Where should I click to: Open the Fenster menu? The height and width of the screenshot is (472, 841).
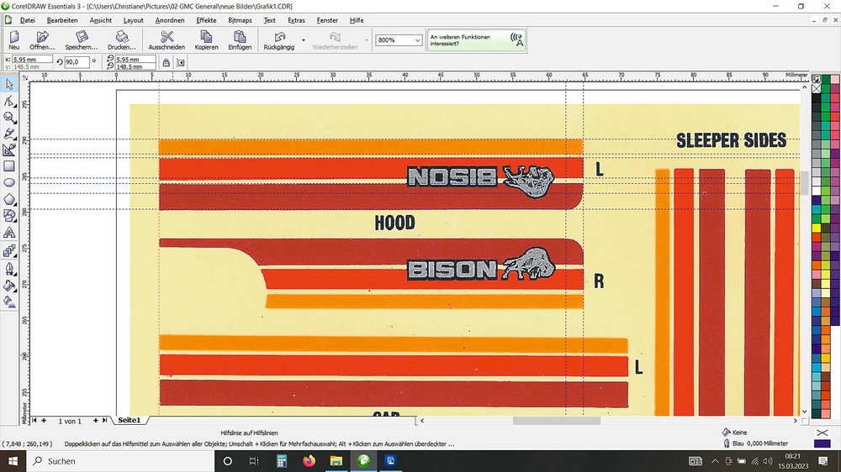(x=327, y=20)
